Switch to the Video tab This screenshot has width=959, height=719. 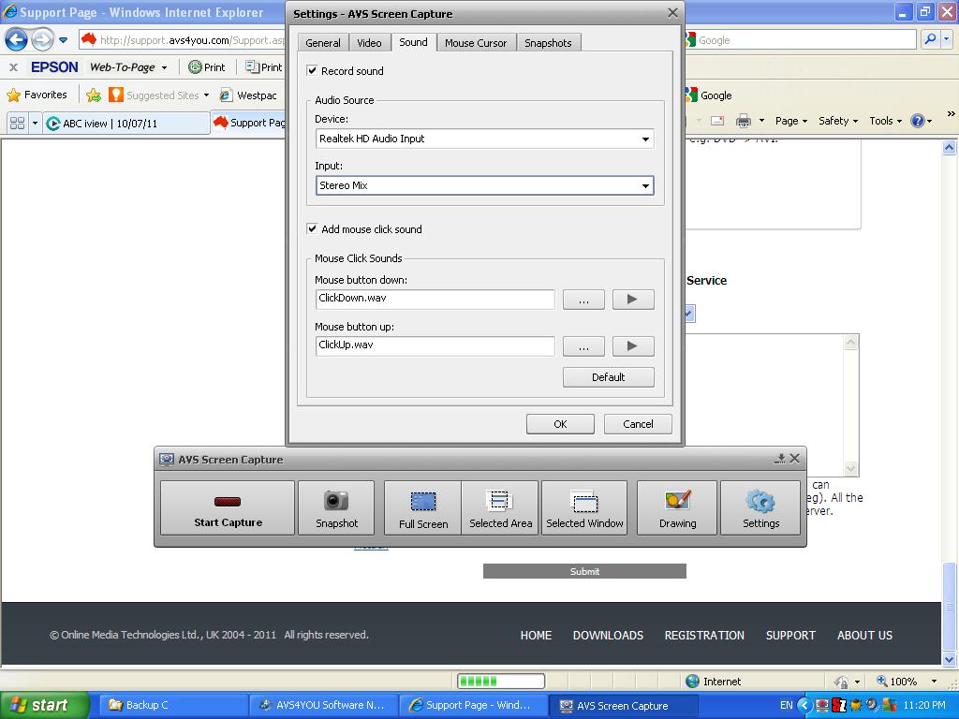tap(369, 43)
